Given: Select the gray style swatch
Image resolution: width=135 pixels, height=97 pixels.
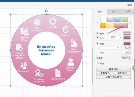Looking at the screenshot, I should click(x=110, y=19).
